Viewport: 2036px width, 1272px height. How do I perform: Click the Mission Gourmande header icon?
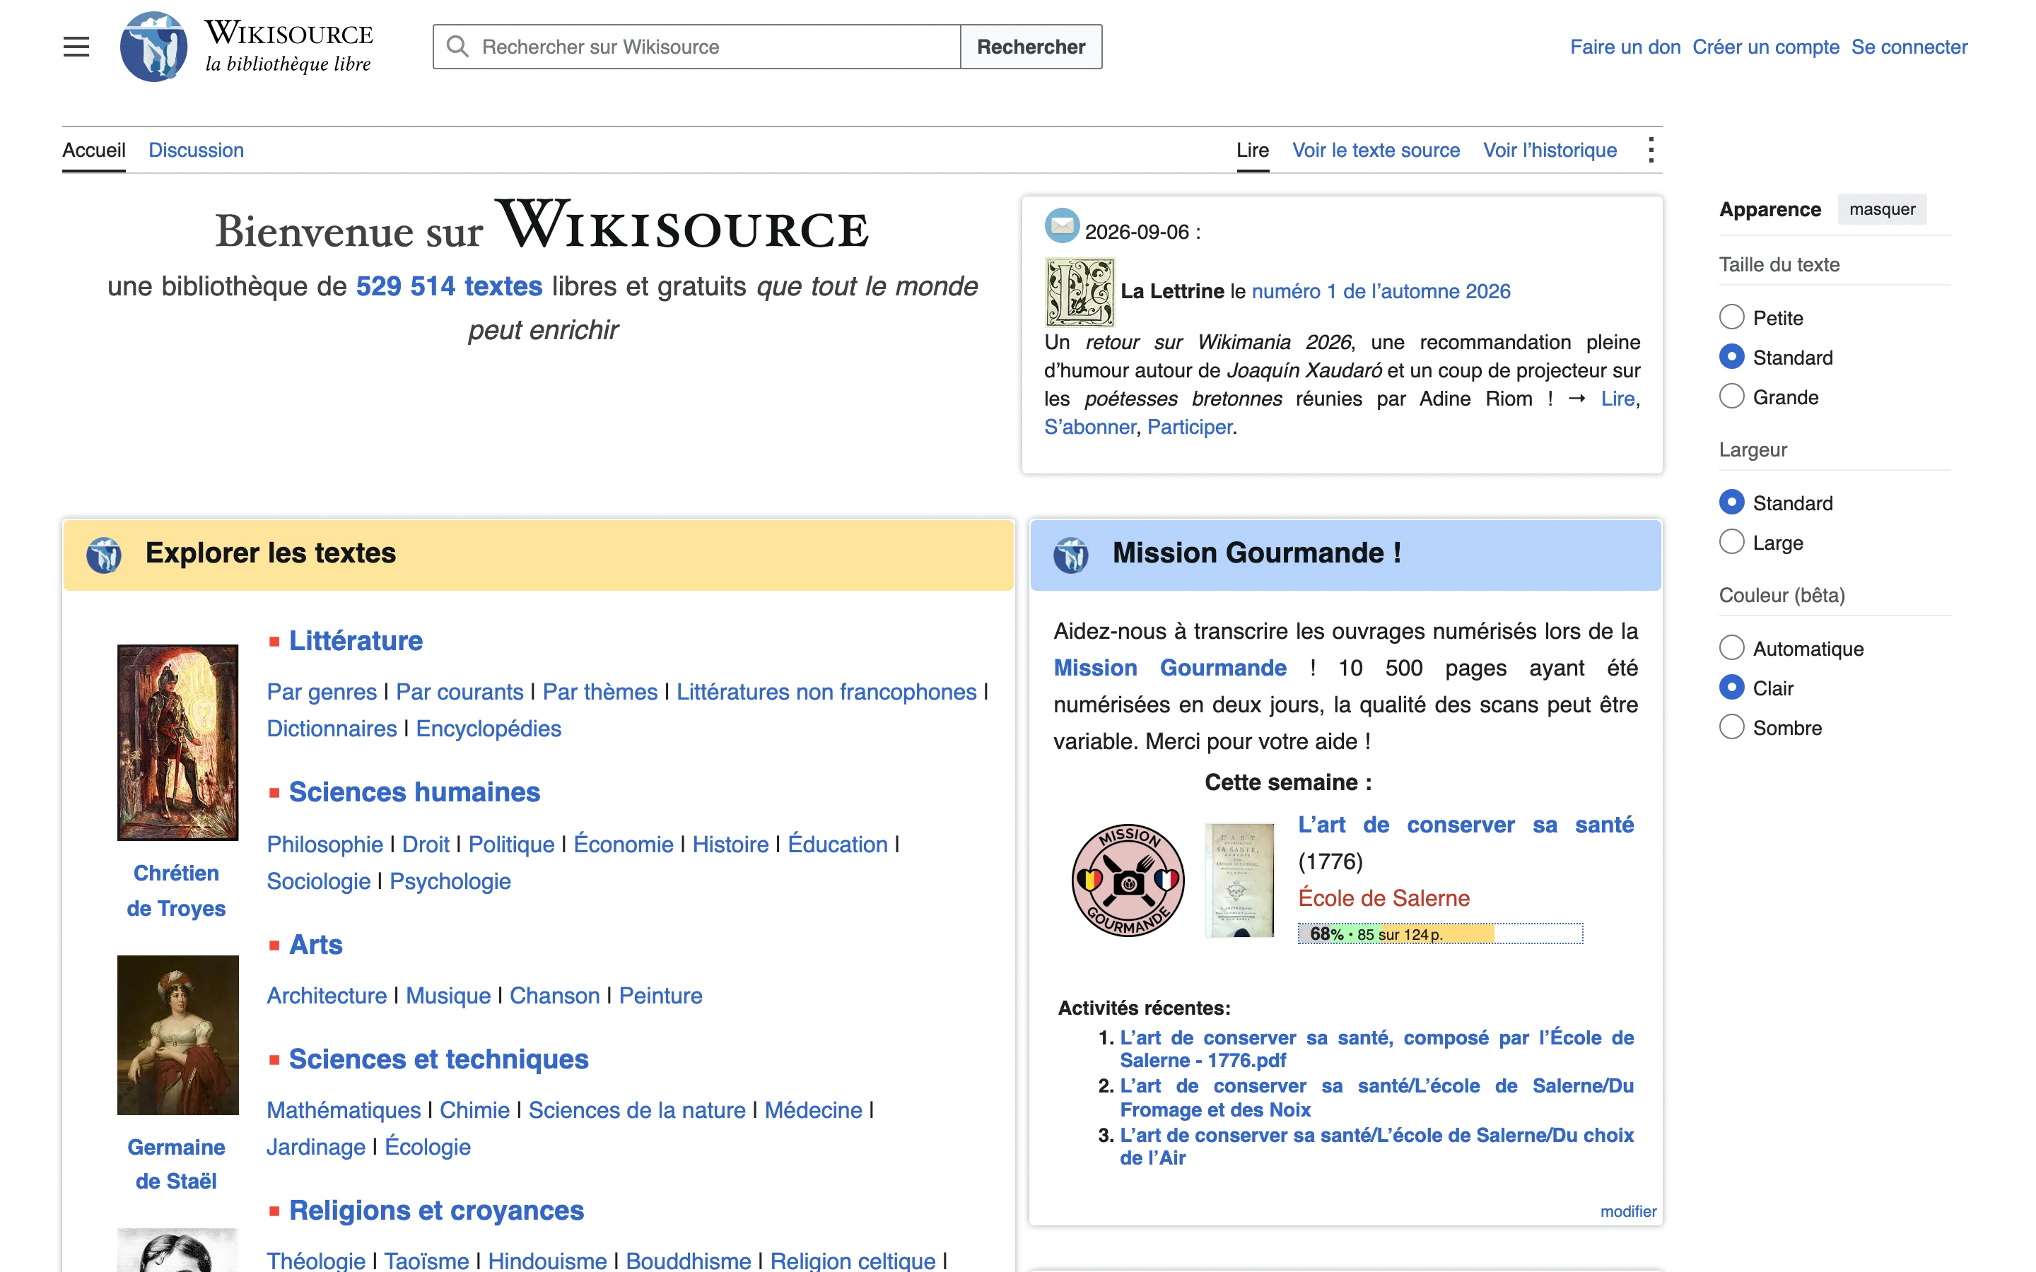(x=1071, y=555)
